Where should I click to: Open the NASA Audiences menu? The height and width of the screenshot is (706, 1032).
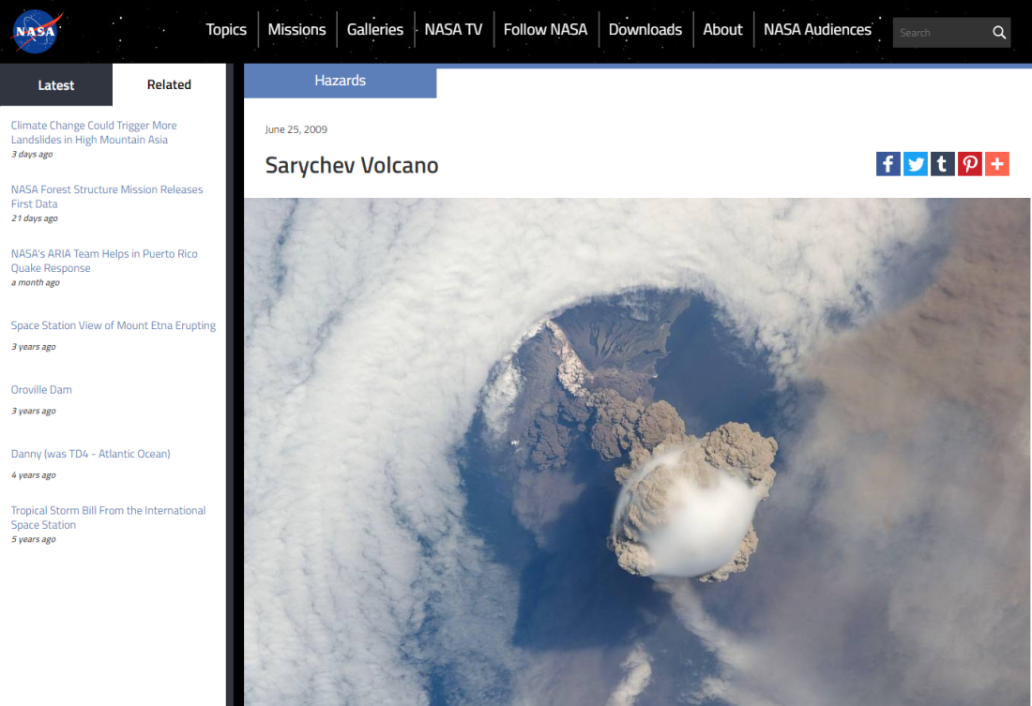tap(817, 30)
